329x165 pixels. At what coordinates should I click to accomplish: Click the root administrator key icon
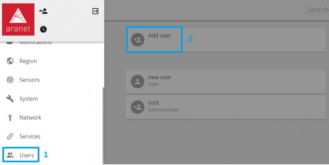point(137,107)
